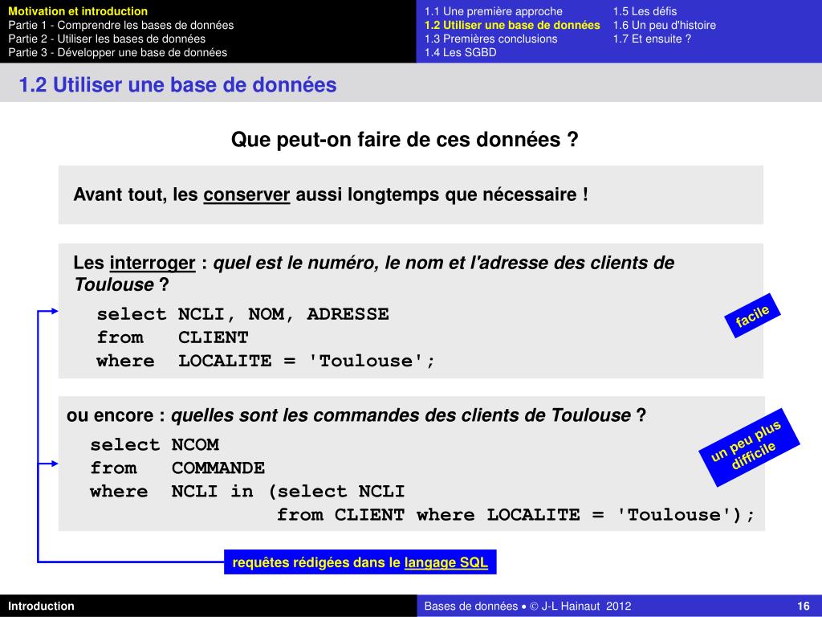This screenshot has height=617, width=822.
Task: Jump to section '1.6 Un peu d'histoire'
Action: (664, 25)
